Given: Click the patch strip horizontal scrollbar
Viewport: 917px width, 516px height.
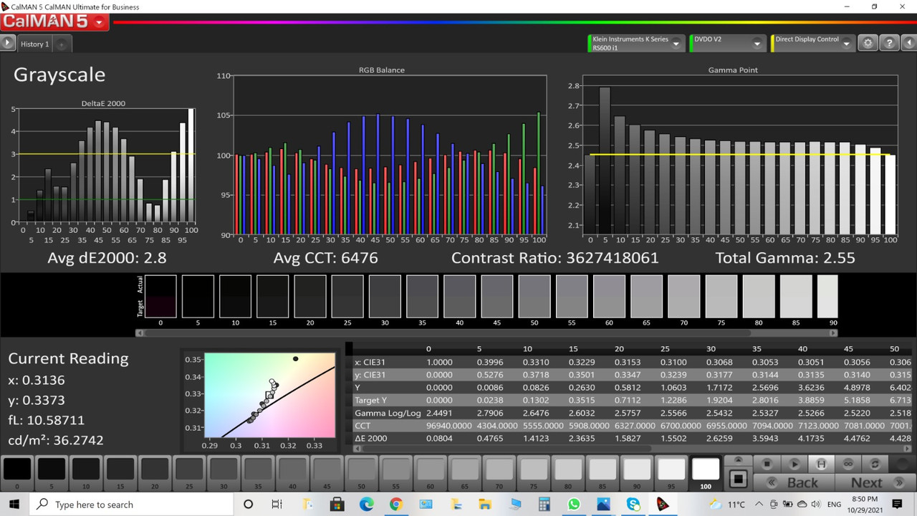Looking at the screenshot, I should pos(487,333).
